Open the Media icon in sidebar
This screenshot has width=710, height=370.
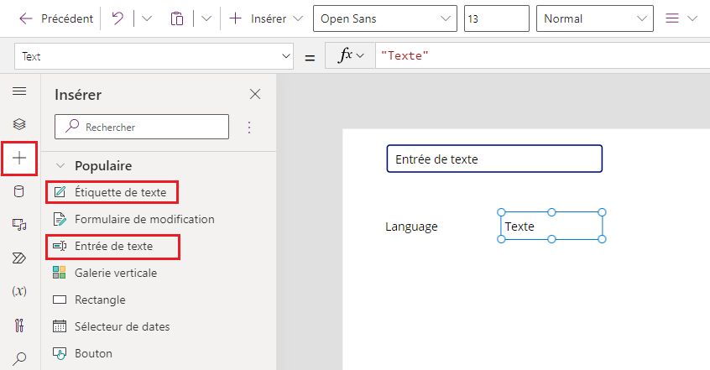click(x=19, y=225)
